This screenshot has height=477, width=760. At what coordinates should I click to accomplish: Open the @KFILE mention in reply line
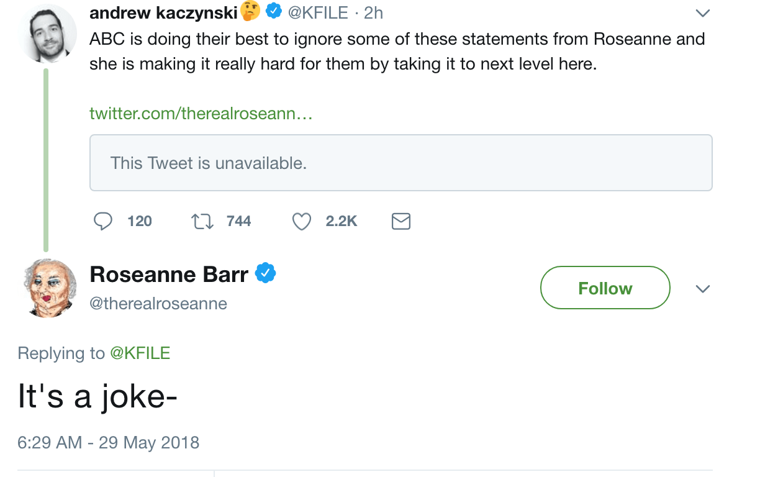coord(140,353)
